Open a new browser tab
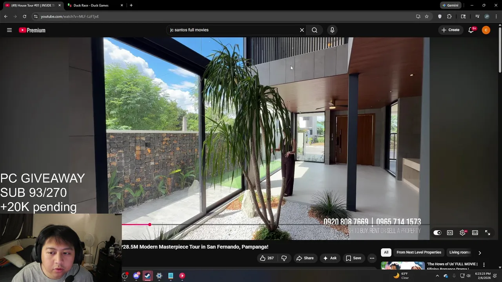Viewport: 502px width, 282px height. [x=131, y=5]
